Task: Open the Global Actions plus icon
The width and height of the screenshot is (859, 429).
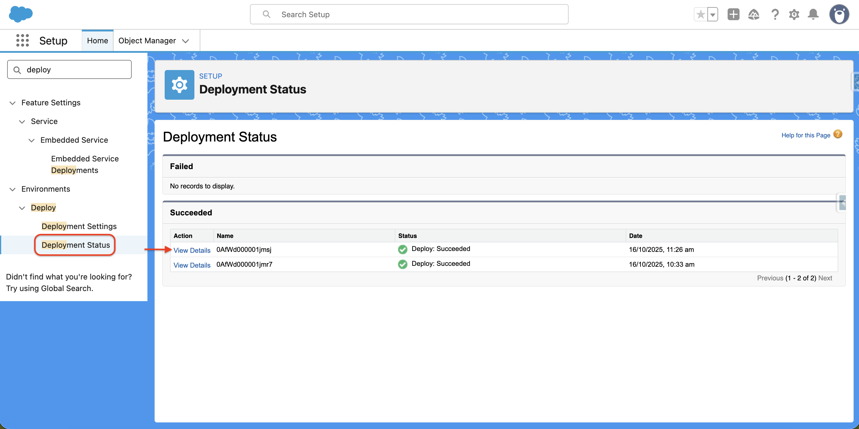Action: [x=733, y=14]
